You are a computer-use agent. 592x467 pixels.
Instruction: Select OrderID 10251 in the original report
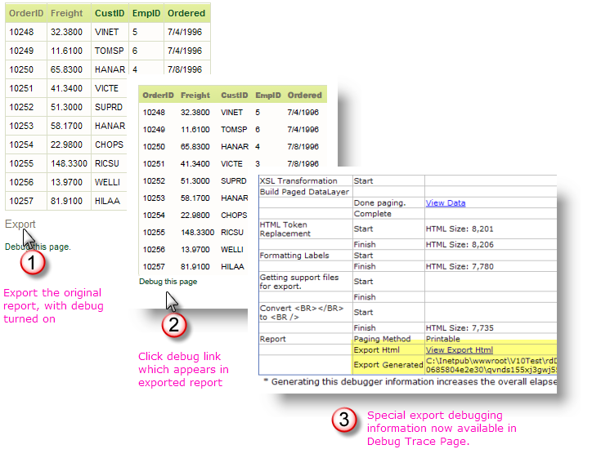[x=21, y=88]
